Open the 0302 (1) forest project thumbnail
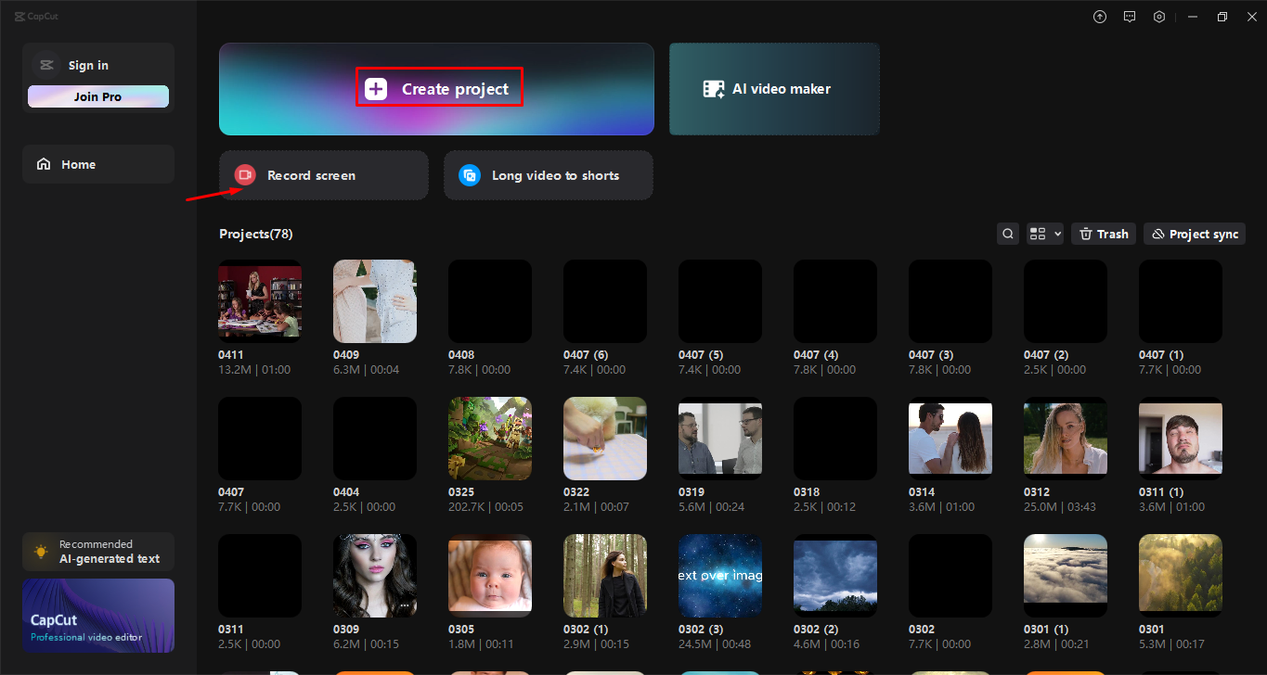Screen dimensions: 1267x675 [x=605, y=576]
